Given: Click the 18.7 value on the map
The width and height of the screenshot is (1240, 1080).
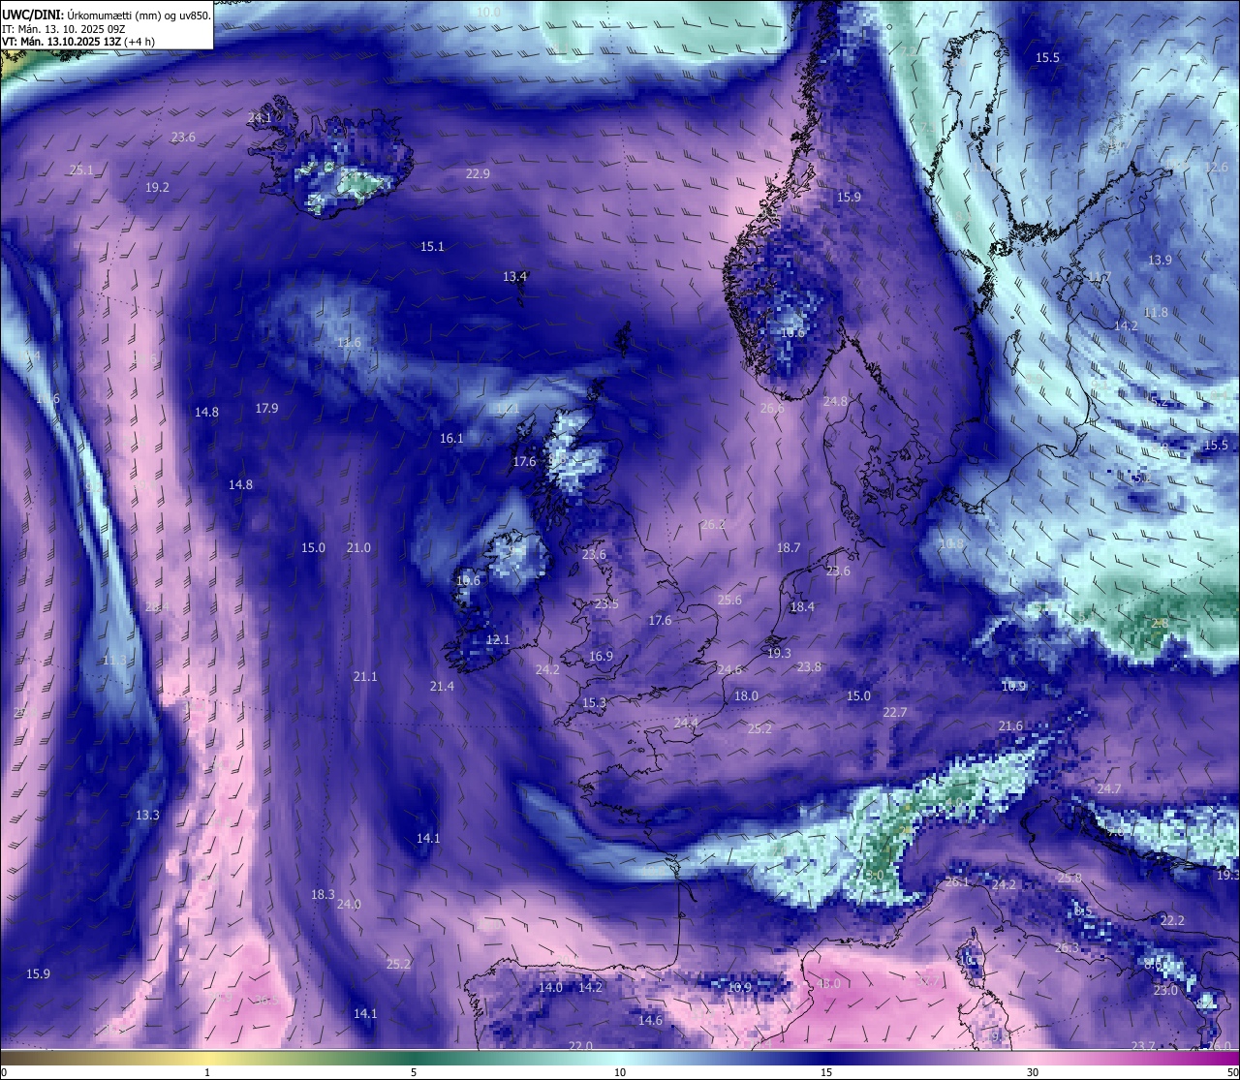Looking at the screenshot, I should [x=789, y=548].
